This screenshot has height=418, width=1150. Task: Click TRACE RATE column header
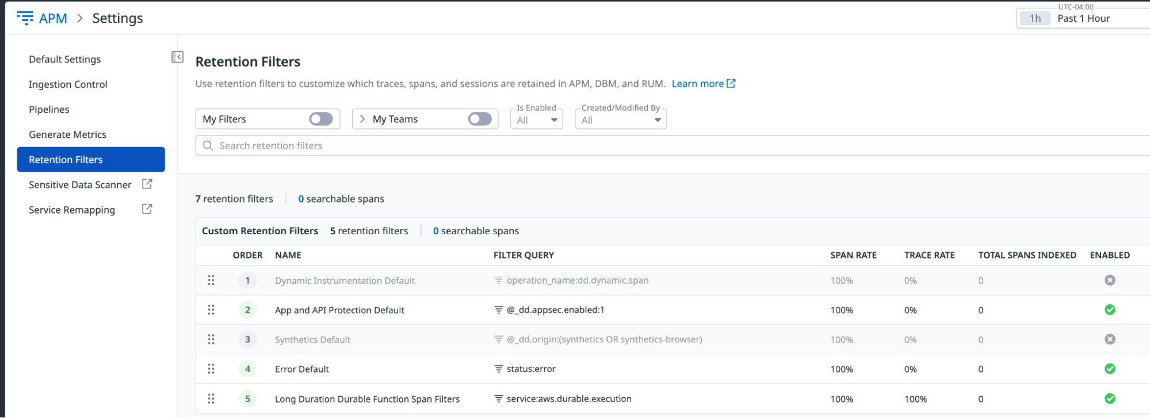click(x=929, y=255)
